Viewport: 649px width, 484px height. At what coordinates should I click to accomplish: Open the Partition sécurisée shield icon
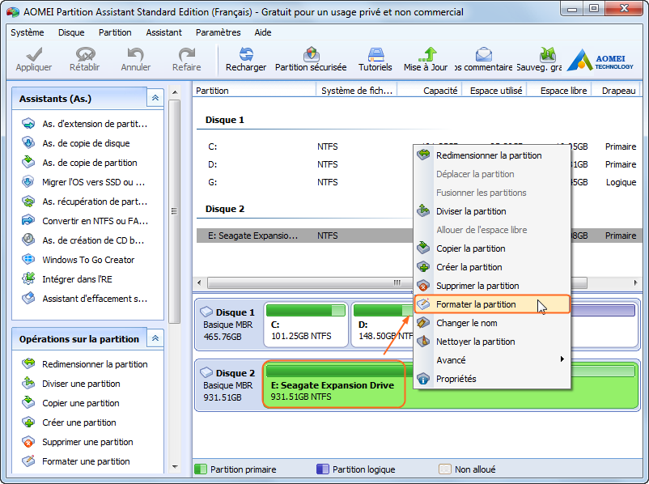point(311,54)
